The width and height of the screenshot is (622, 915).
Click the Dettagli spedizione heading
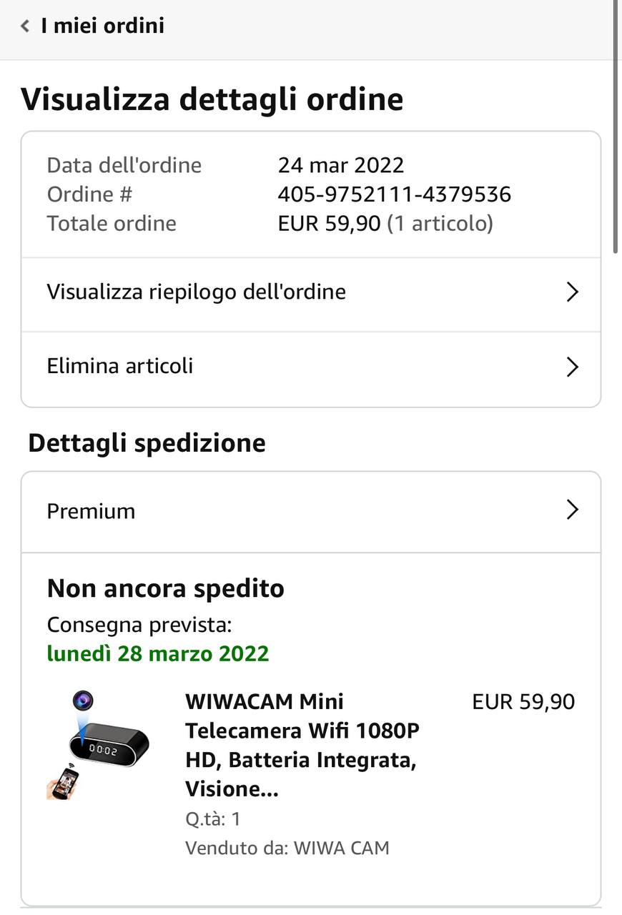coord(147,443)
